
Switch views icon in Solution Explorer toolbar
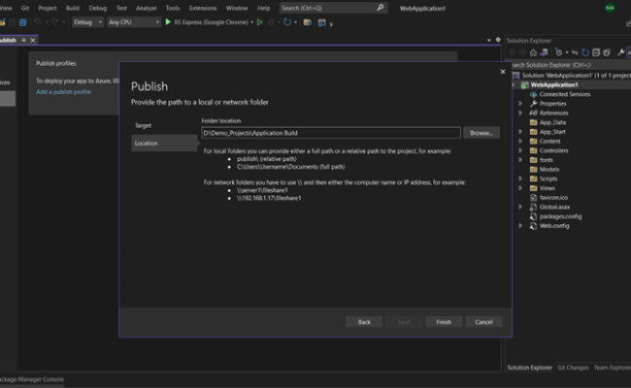point(544,52)
